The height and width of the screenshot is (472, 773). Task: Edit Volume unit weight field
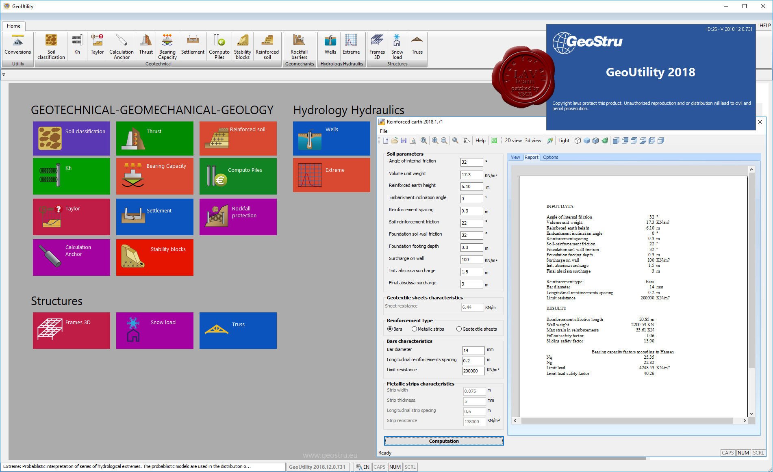point(471,175)
